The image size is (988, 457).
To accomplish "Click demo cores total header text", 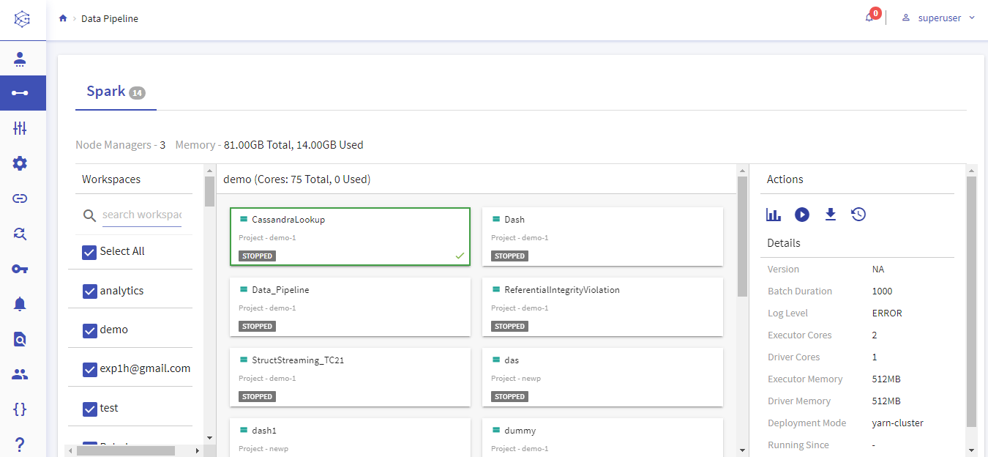I will click(x=296, y=179).
